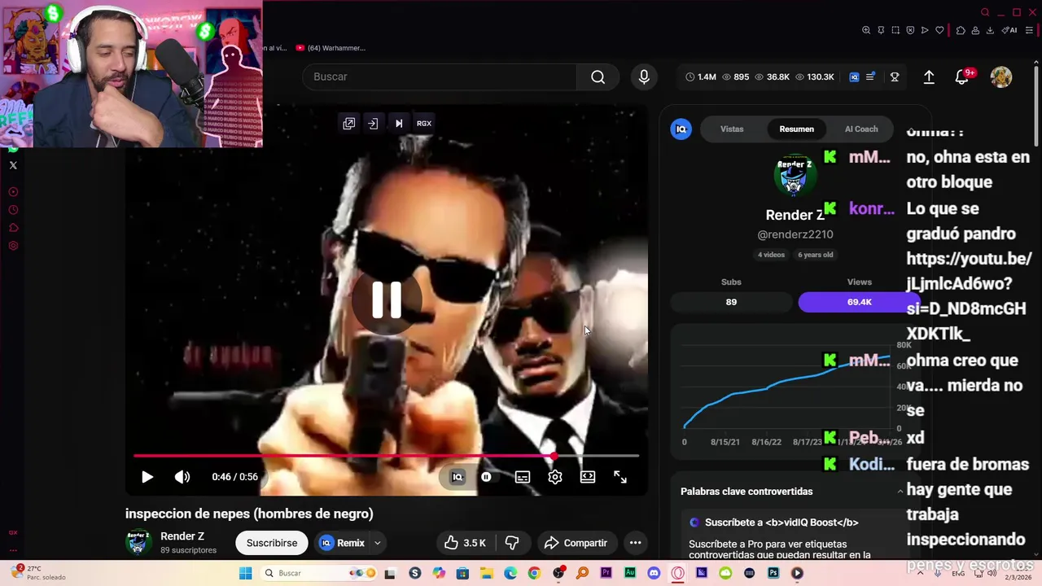1042x586 pixels.
Task: Click the pop-out video icon above player
Action: (x=349, y=124)
